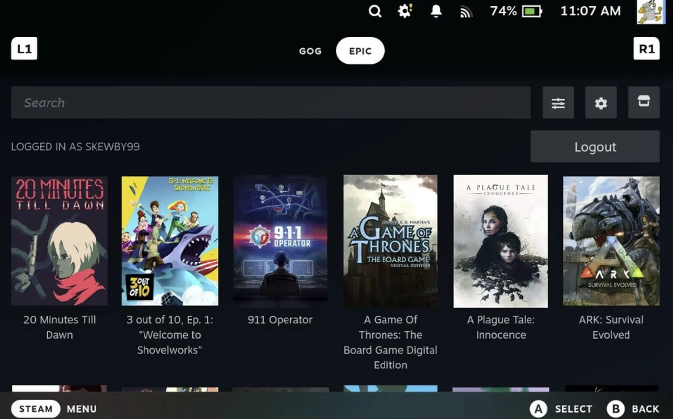Click the "911 Operator" title text
Viewport: 673px width, 419px height.
point(280,320)
